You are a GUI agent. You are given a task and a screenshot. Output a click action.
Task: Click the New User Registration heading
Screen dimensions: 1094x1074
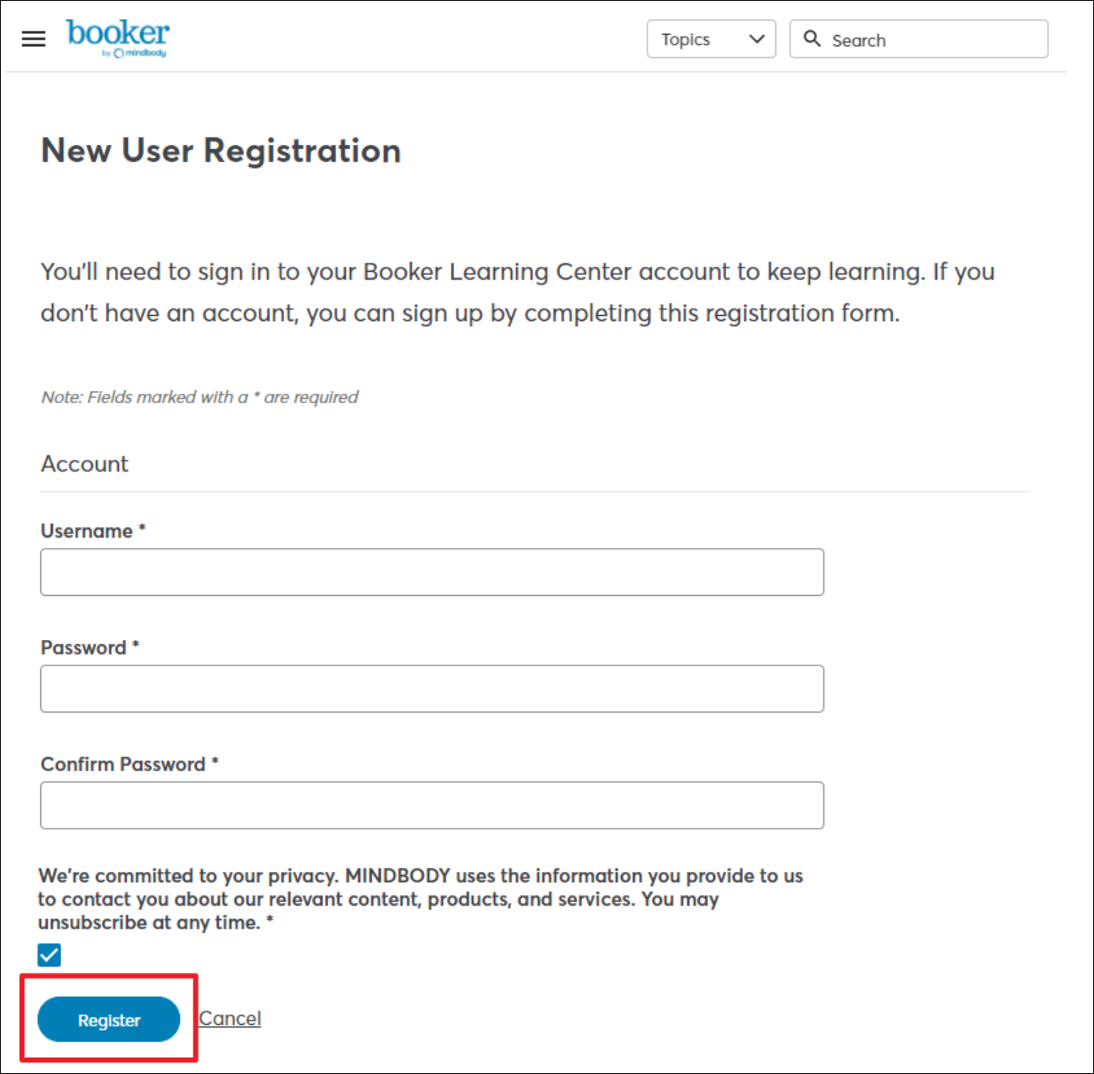click(221, 151)
